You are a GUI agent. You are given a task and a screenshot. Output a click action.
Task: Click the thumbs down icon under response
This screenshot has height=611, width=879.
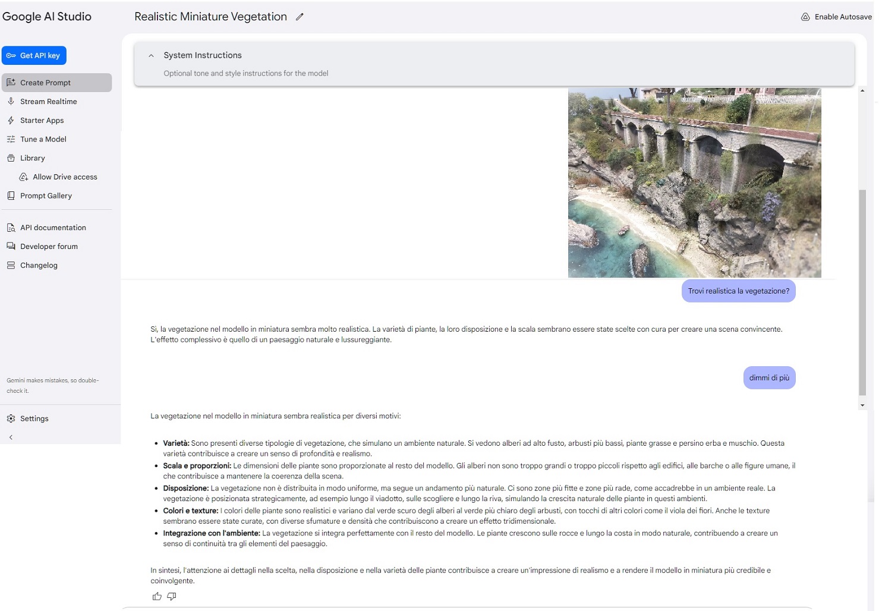172,596
